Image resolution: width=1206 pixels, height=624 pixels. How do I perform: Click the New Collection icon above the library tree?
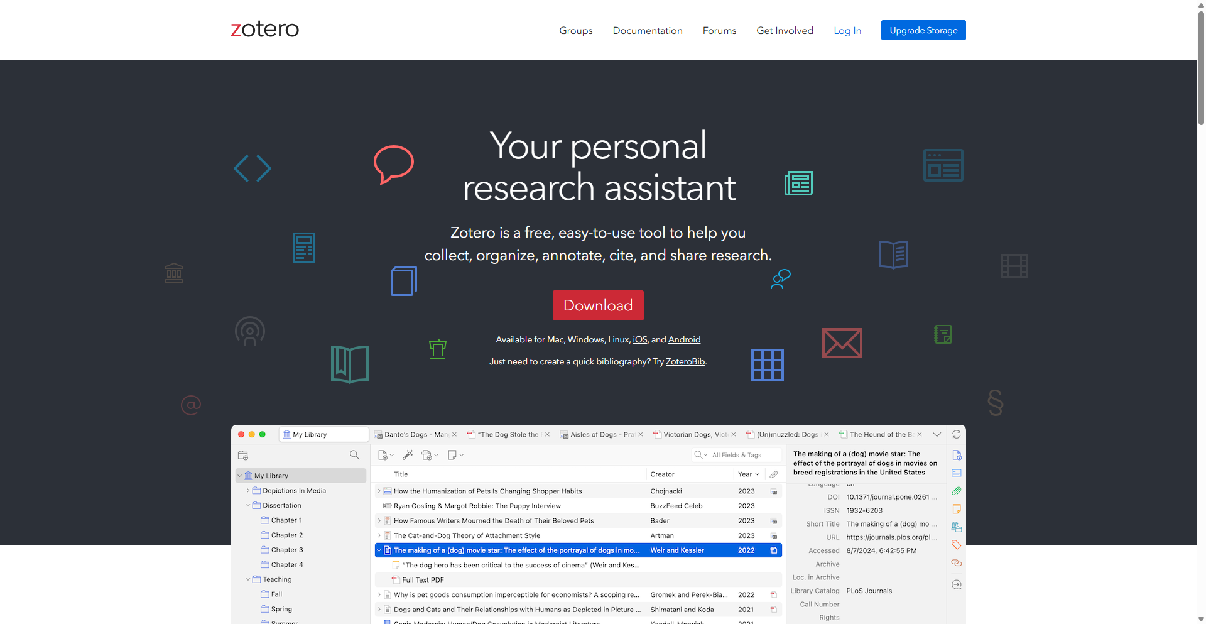pyautogui.click(x=243, y=455)
